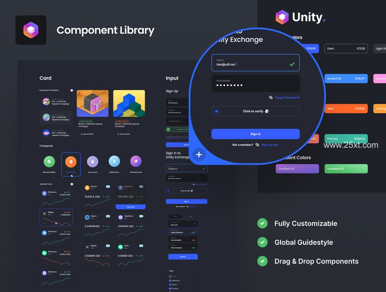Open the Stable Coins category icon
The image size is (386, 292).
[x=114, y=161]
